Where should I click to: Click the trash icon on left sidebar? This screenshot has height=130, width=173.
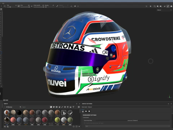(x=1, y=9)
